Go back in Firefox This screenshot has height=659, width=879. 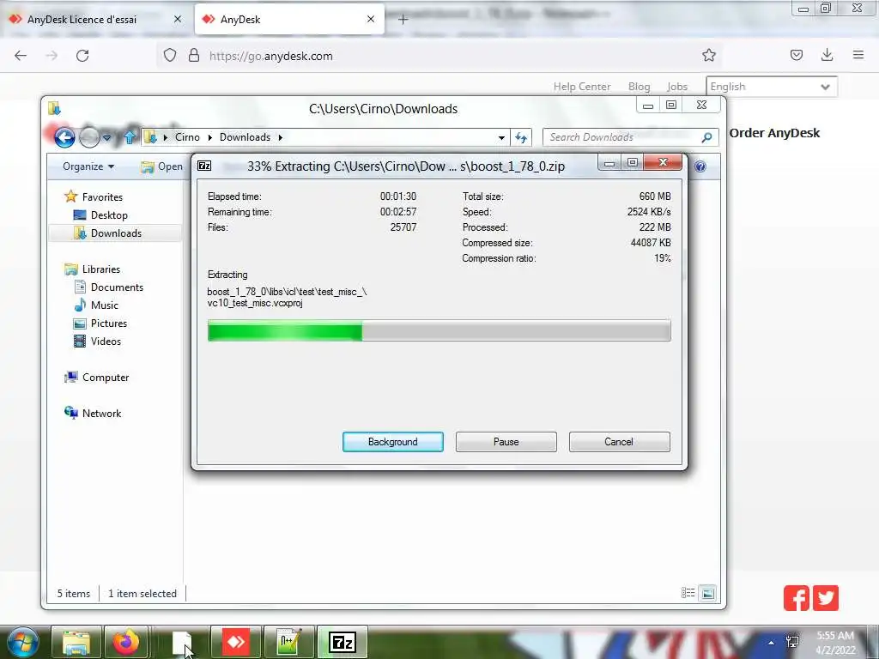pyautogui.click(x=21, y=56)
